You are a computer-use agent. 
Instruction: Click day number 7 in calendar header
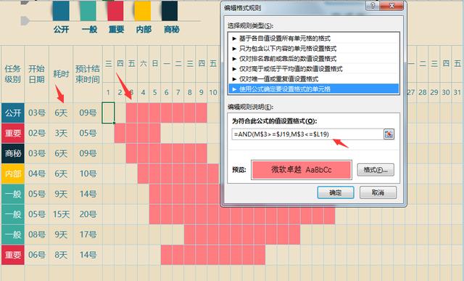[178, 92]
